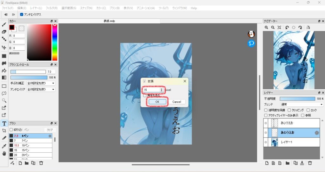This screenshot has width=325, height=172.
Task: Open gear settings of selected あいうえお layer
Action: tap(316, 133)
